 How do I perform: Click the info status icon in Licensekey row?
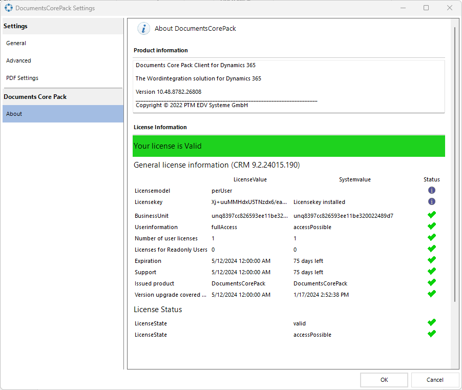point(431,201)
